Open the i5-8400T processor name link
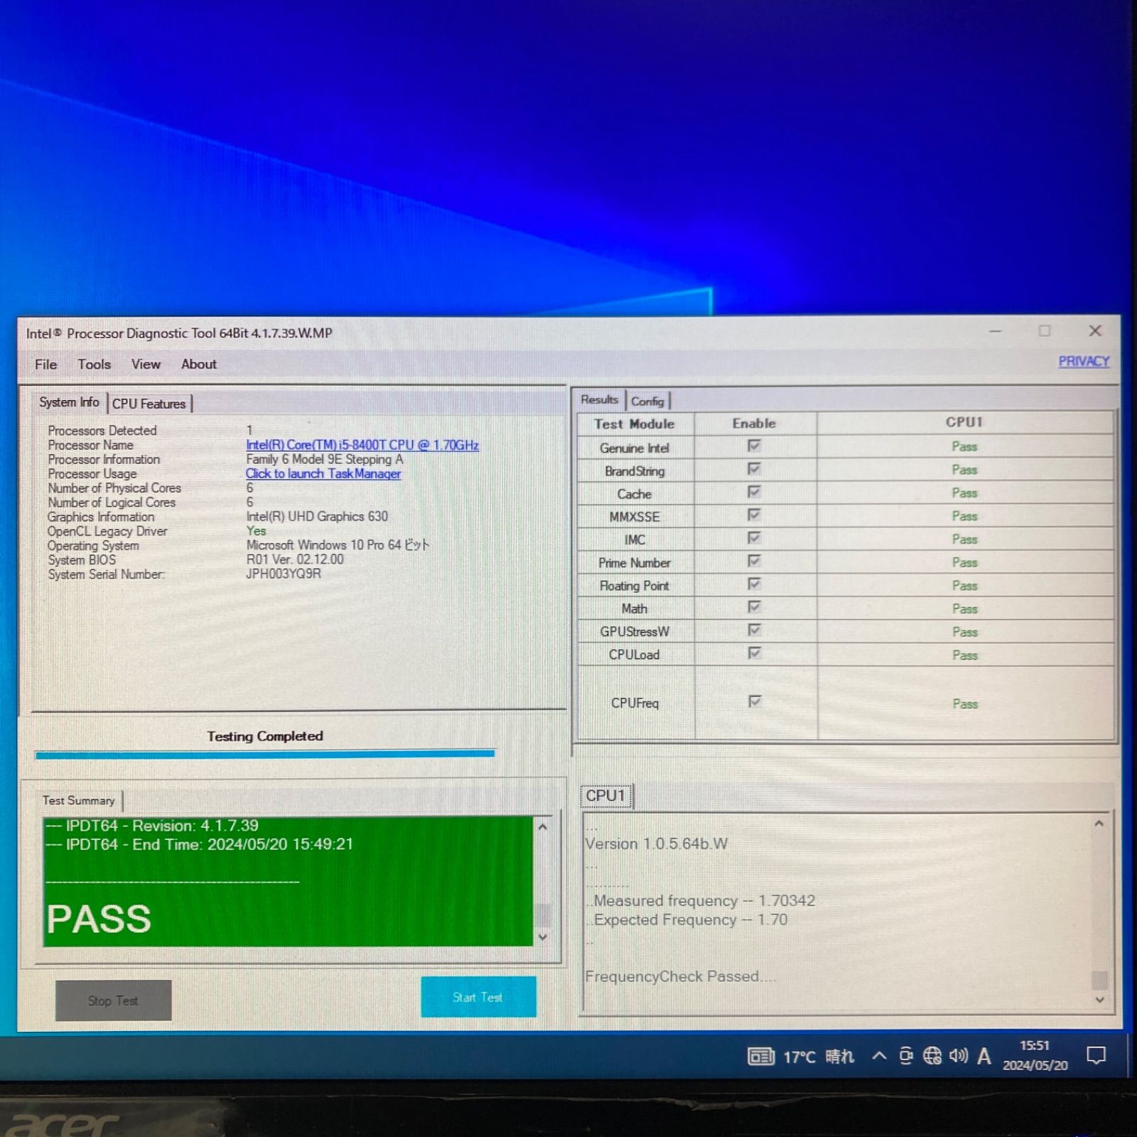Viewport: 1137px width, 1137px height. coord(362,445)
